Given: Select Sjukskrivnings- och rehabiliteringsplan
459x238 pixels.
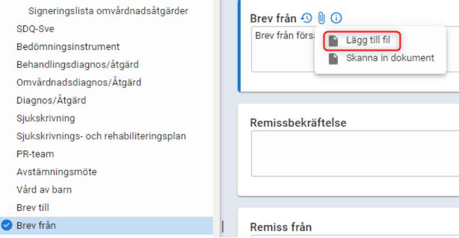Looking at the screenshot, I should click(x=101, y=136).
